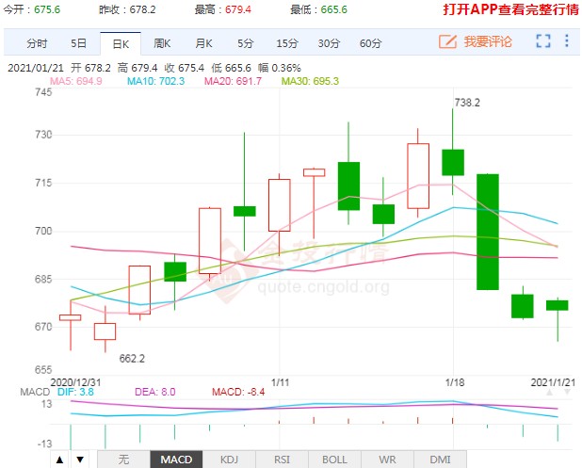Choose the MACD indicator tab
Viewport: 582px width, 468px height.
[176, 460]
